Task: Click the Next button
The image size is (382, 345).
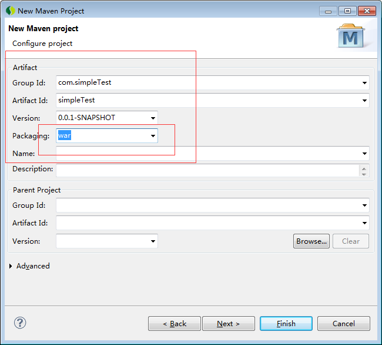Action: pyautogui.click(x=229, y=324)
